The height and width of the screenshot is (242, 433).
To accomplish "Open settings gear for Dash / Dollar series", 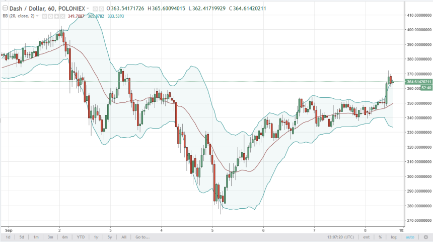I will [x=101, y=9].
